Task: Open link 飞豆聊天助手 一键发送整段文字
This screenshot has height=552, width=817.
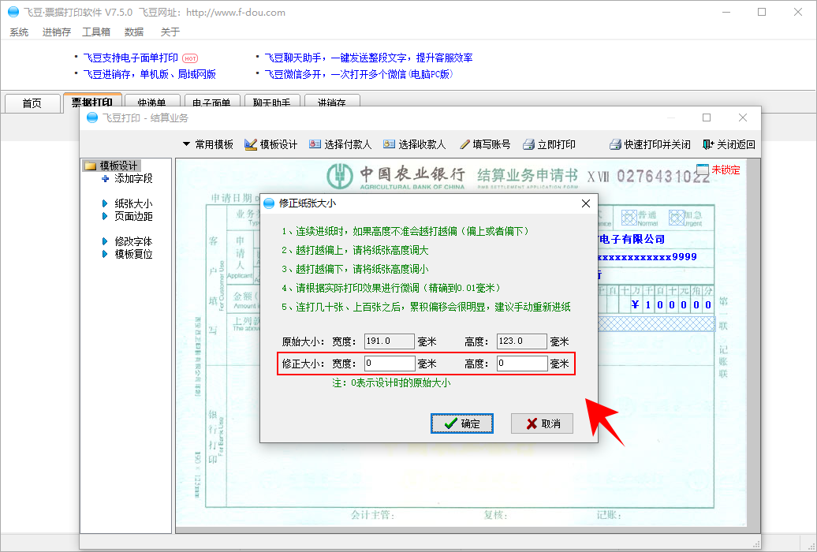Action: pos(368,58)
